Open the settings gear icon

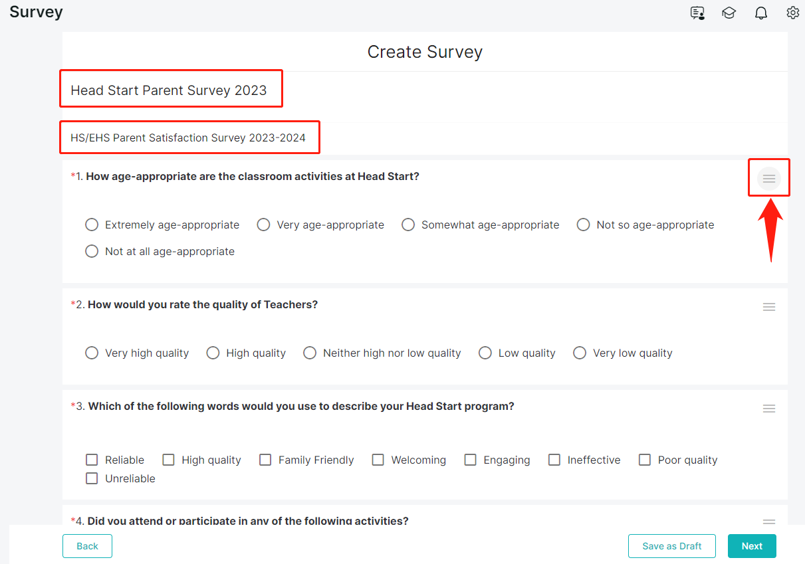click(792, 13)
